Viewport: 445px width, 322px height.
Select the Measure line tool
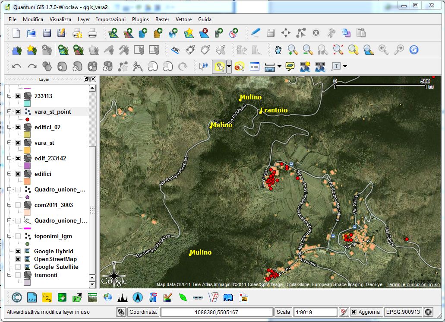click(270, 67)
